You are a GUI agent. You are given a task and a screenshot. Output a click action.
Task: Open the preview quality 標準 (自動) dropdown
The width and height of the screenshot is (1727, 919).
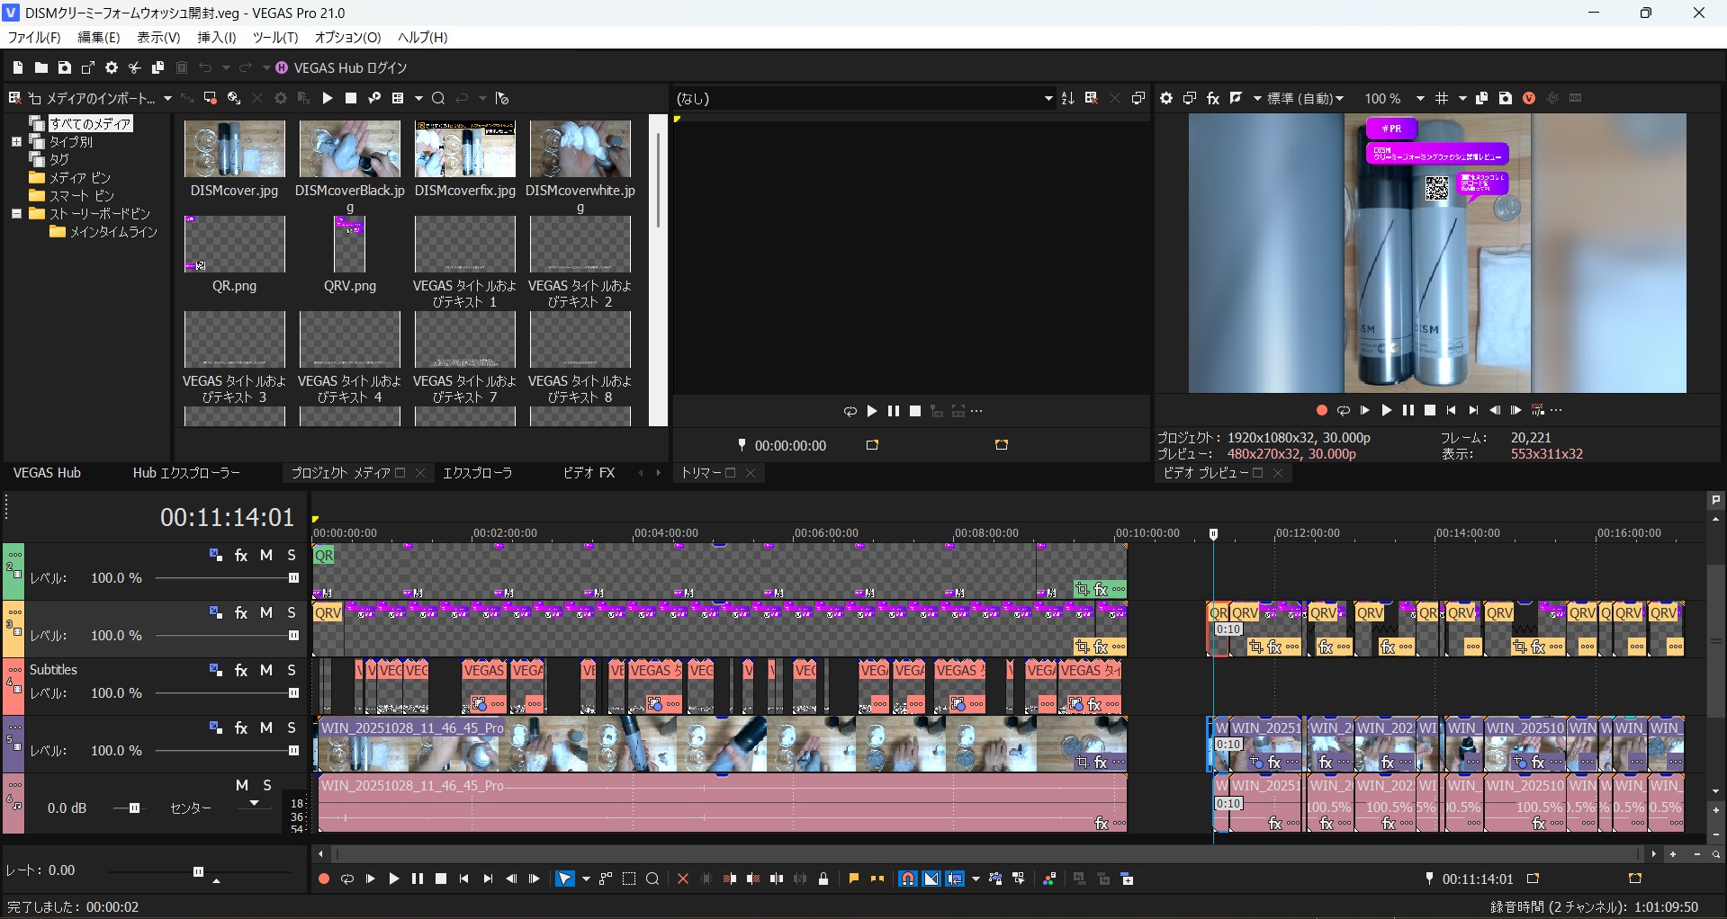[1305, 99]
